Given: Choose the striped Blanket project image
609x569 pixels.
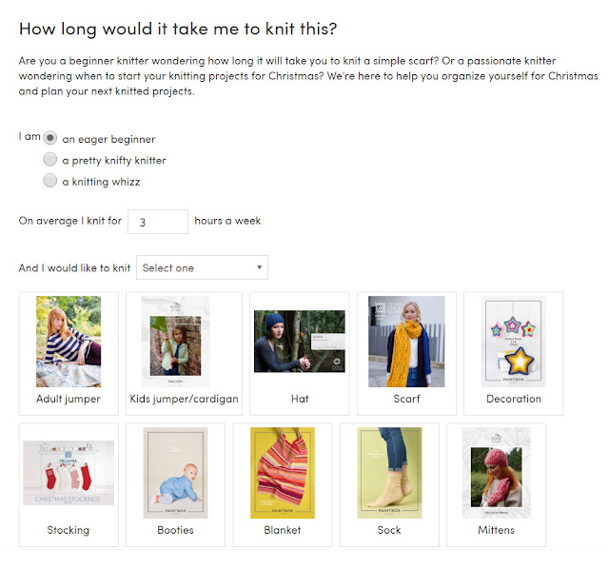Looking at the screenshot, I should tap(283, 473).
